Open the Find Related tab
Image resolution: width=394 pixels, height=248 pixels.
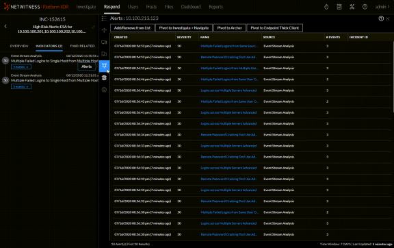(82, 46)
